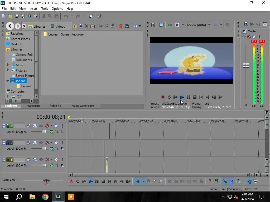
Task: Toggle loop playback in timeline transport
Action: 78,181
